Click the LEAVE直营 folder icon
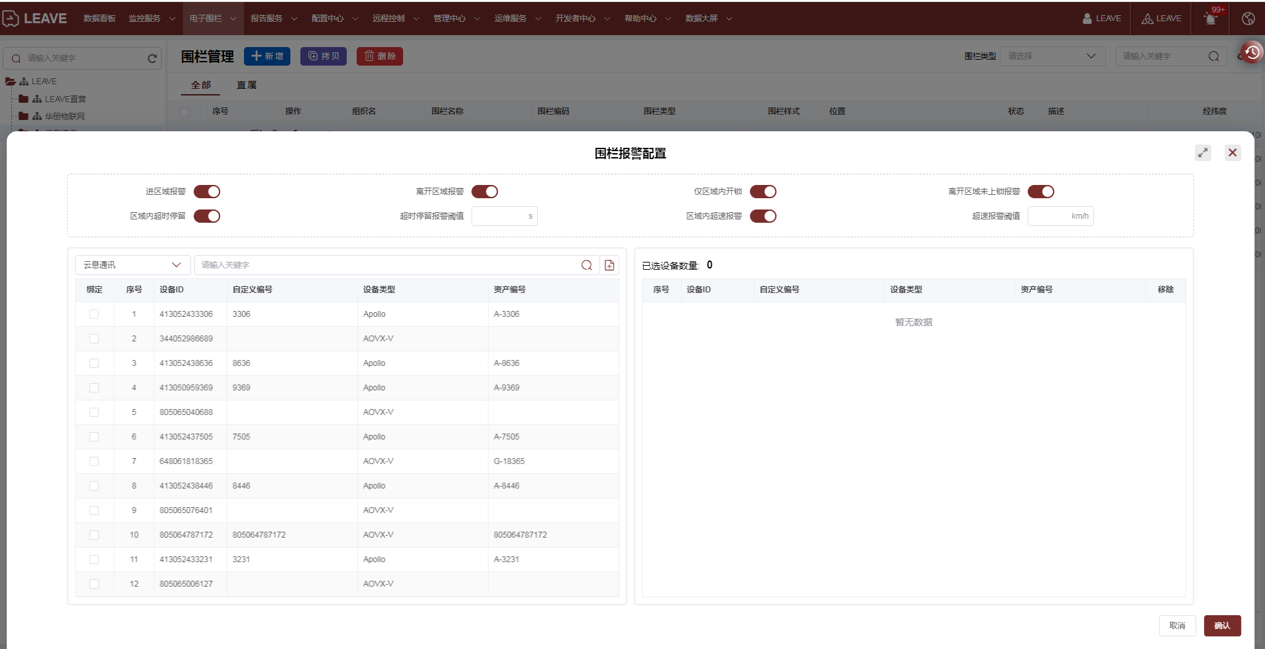Screen dimensions: 1265x649 click(24, 99)
